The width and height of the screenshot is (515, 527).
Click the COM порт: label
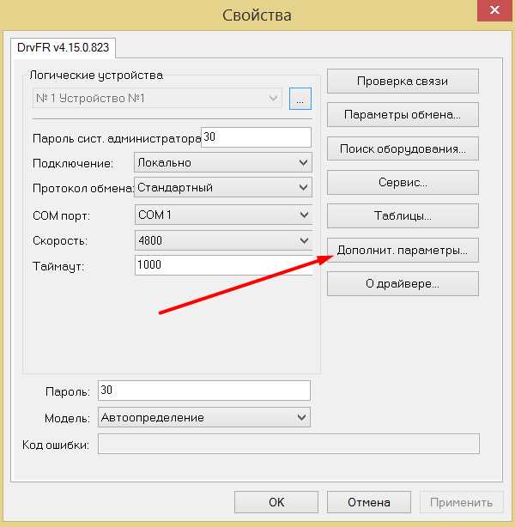click(x=62, y=215)
